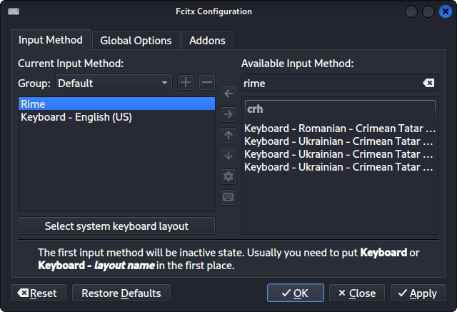Screen dimensions: 457x312
Task: Select Keyboard - Romanian - Crimean Tatar item
Action: (x=339, y=129)
